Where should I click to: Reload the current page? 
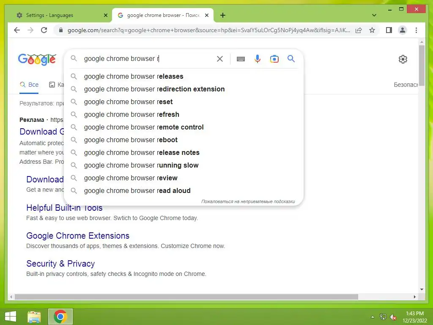(x=44, y=30)
